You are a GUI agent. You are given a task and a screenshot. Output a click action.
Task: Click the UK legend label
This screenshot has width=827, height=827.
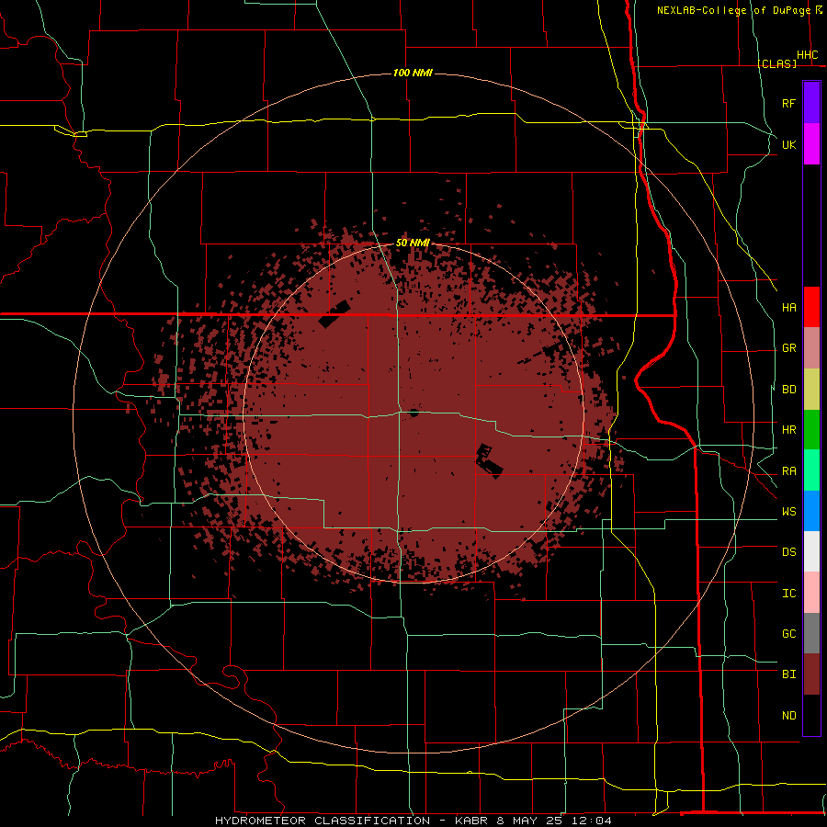788,144
